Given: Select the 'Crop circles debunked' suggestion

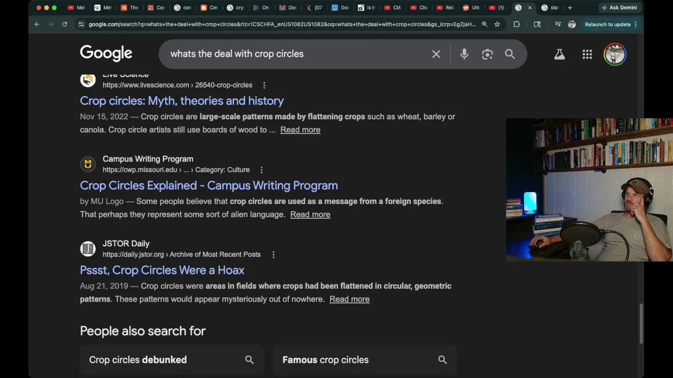Looking at the screenshot, I should [x=172, y=360].
